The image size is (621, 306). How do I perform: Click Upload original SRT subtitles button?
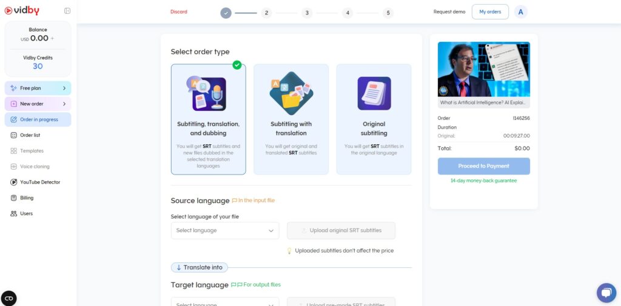pos(341,230)
